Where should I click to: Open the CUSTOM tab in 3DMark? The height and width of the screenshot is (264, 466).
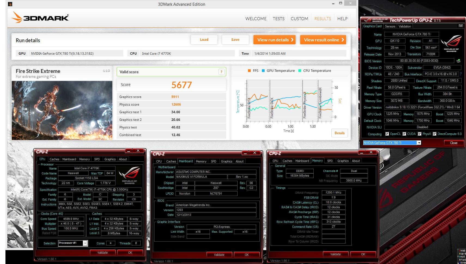click(299, 19)
